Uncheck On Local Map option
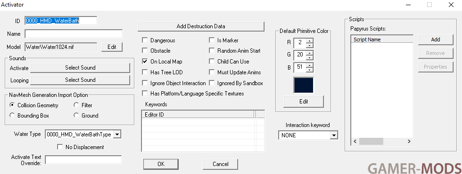Screen dimensions: 462x174 (x=145, y=62)
